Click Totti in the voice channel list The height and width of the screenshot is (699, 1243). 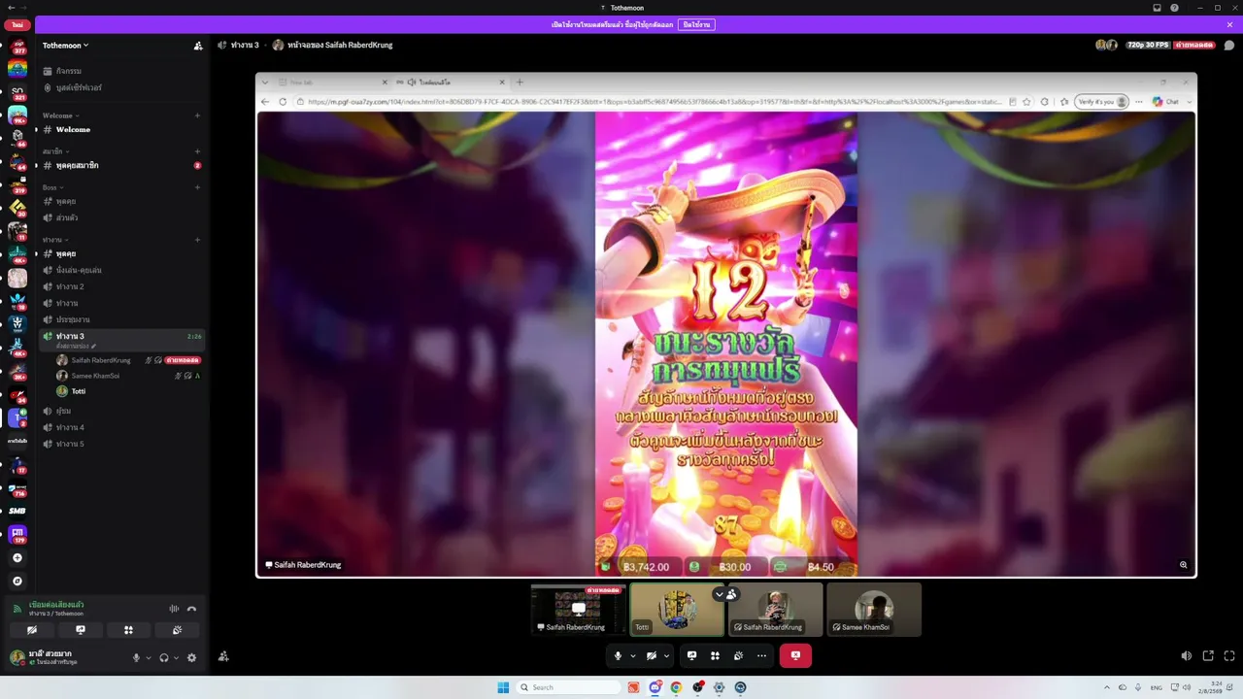coord(129,391)
